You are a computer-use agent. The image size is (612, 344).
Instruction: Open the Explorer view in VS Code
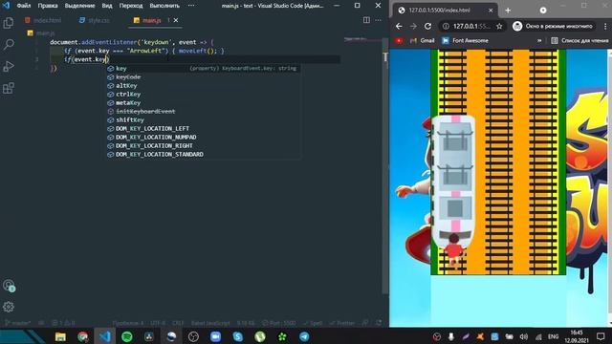[x=9, y=23]
